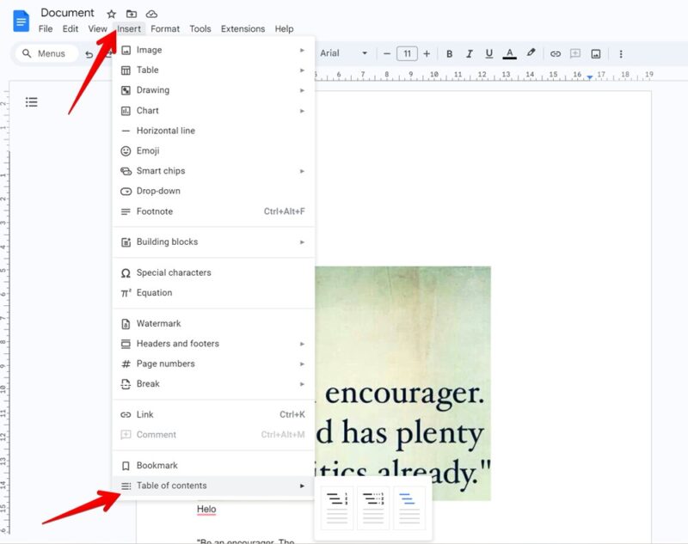This screenshot has height=544, width=688.
Task: Click the Add comment icon
Action: click(x=575, y=53)
